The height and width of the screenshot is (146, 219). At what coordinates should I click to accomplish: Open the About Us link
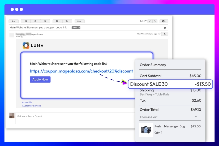pyautogui.click(x=27, y=102)
